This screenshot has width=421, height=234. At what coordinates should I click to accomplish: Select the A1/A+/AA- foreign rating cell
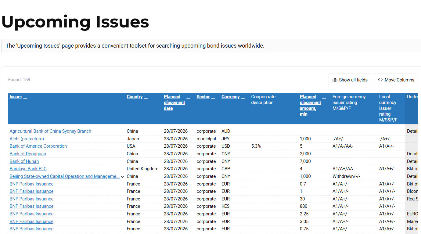click(344, 169)
